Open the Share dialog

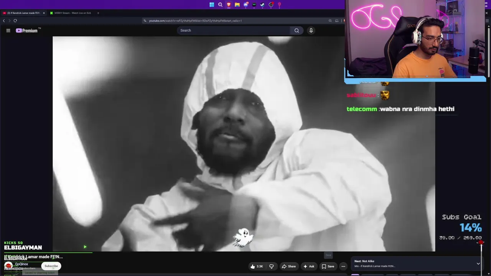[x=288, y=266]
